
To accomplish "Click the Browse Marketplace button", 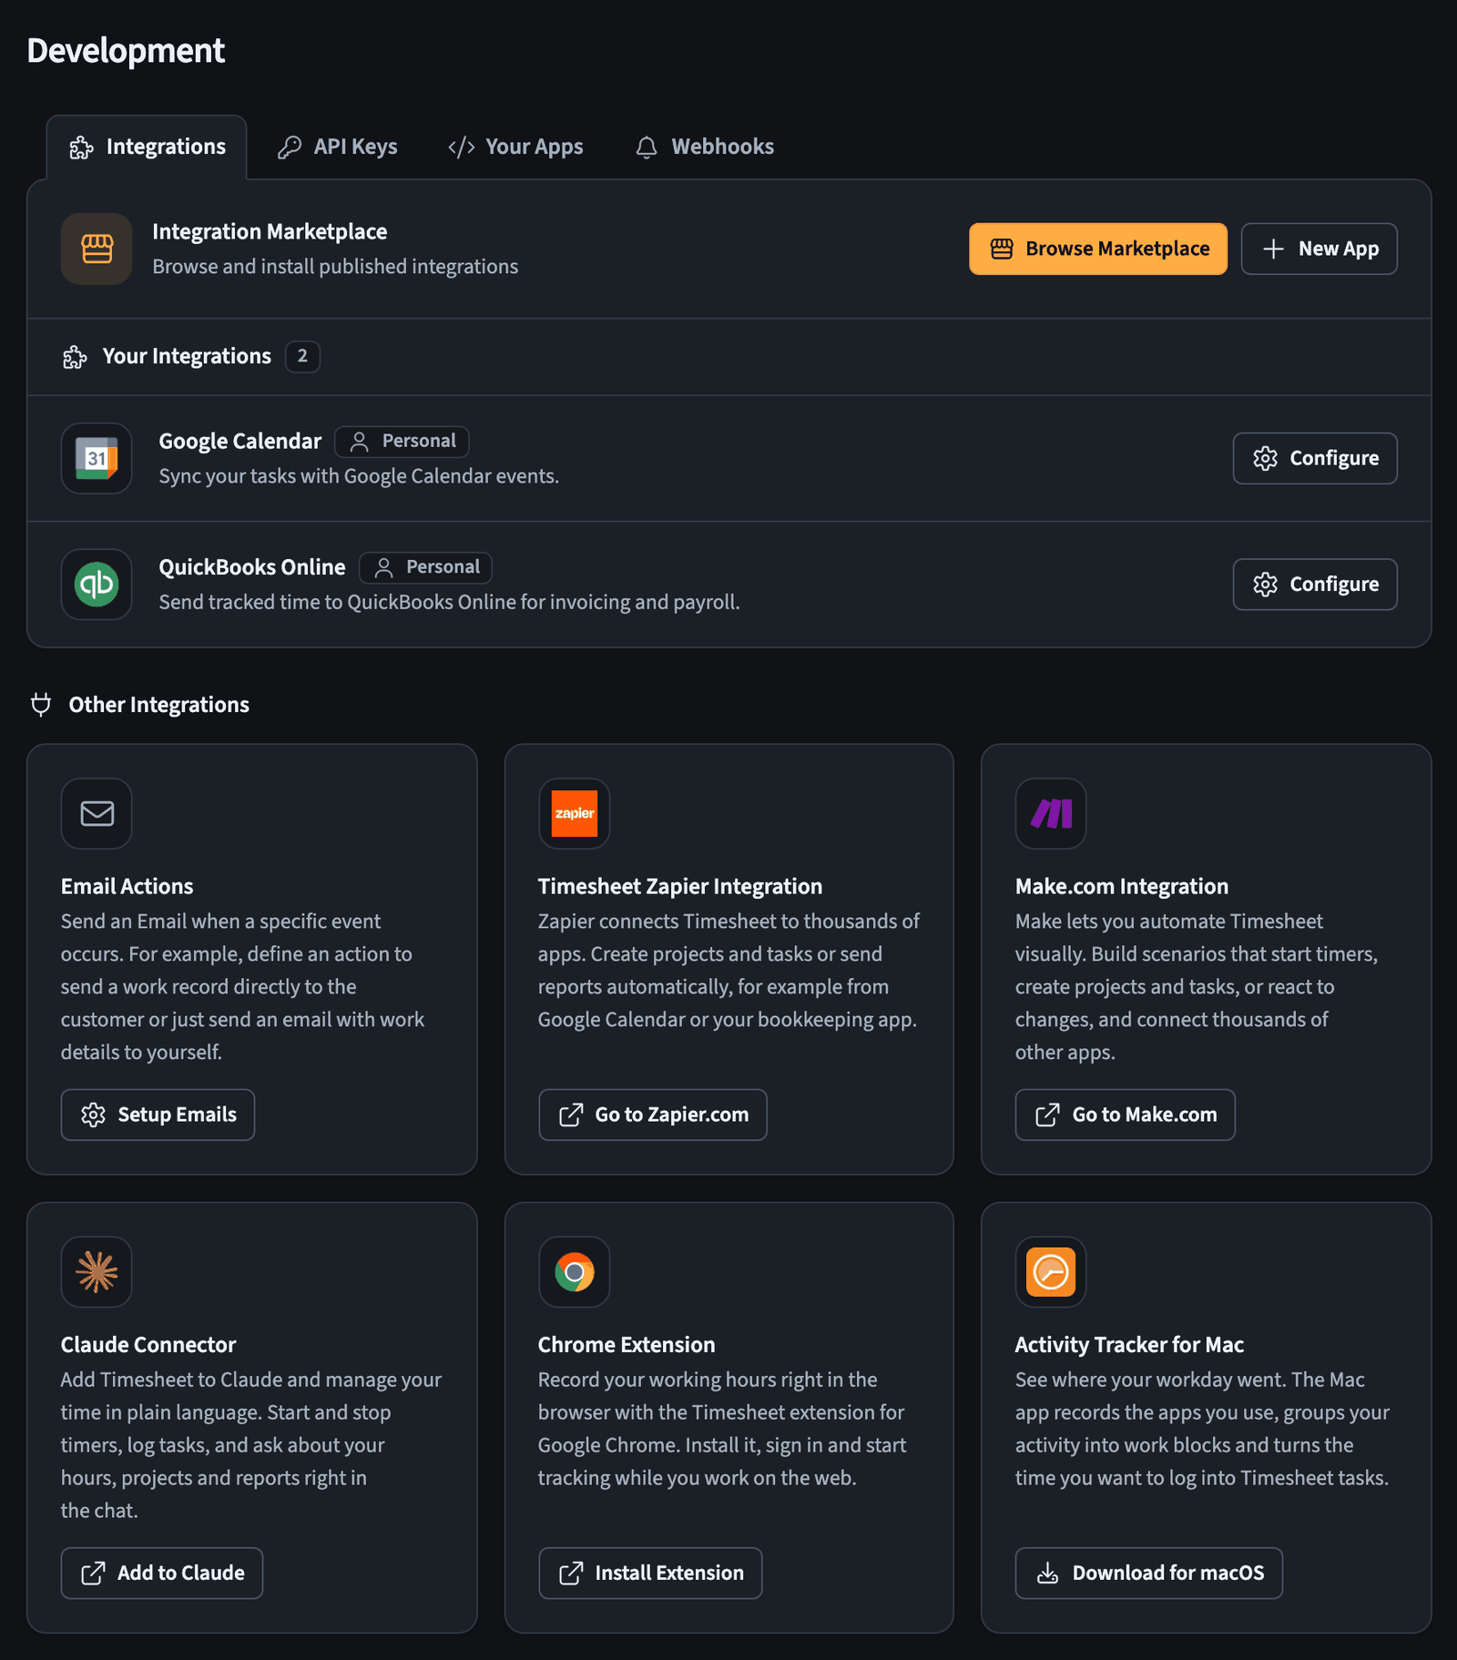I will tap(1098, 249).
